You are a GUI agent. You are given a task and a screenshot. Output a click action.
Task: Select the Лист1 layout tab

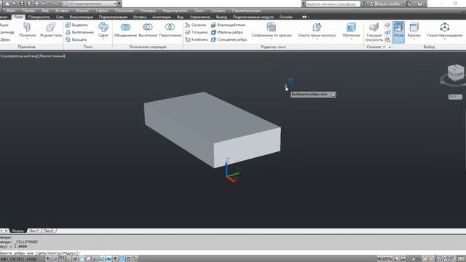click(x=33, y=231)
